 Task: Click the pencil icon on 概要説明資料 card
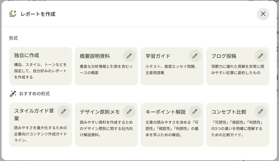(x=129, y=56)
